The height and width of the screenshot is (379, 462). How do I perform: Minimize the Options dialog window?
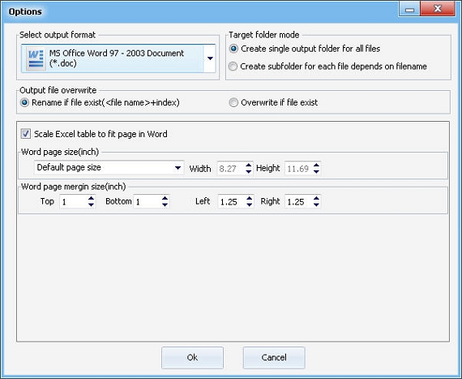(x=409, y=9)
